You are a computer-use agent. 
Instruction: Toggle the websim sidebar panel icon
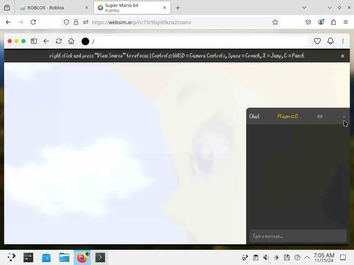[x=34, y=41]
